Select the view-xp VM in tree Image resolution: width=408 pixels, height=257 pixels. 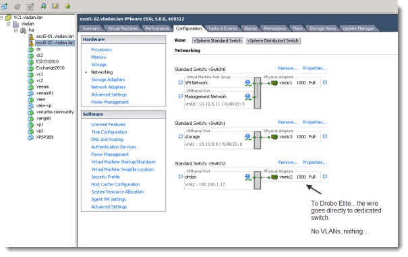coord(44,106)
